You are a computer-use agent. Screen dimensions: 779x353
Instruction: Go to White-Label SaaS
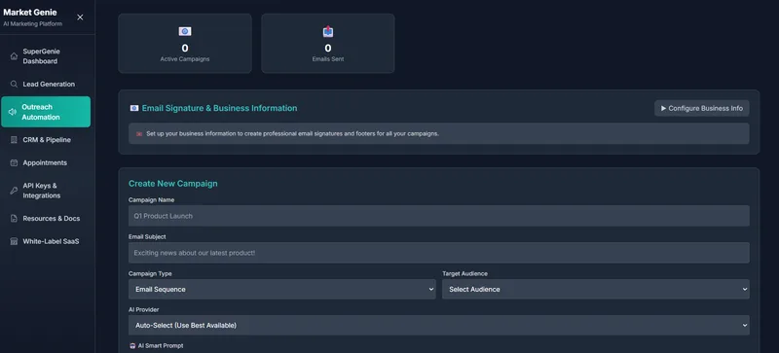(46, 241)
